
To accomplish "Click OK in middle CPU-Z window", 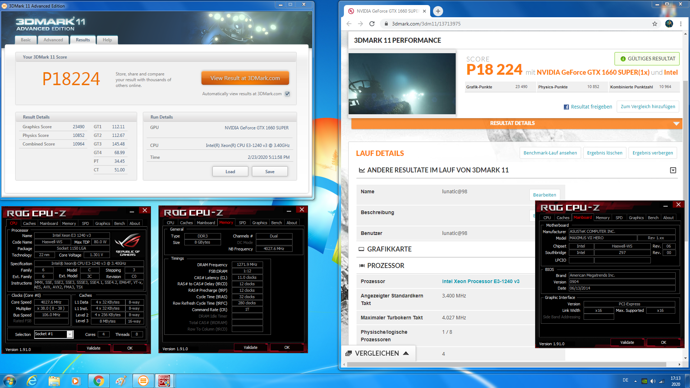I will 287,347.
